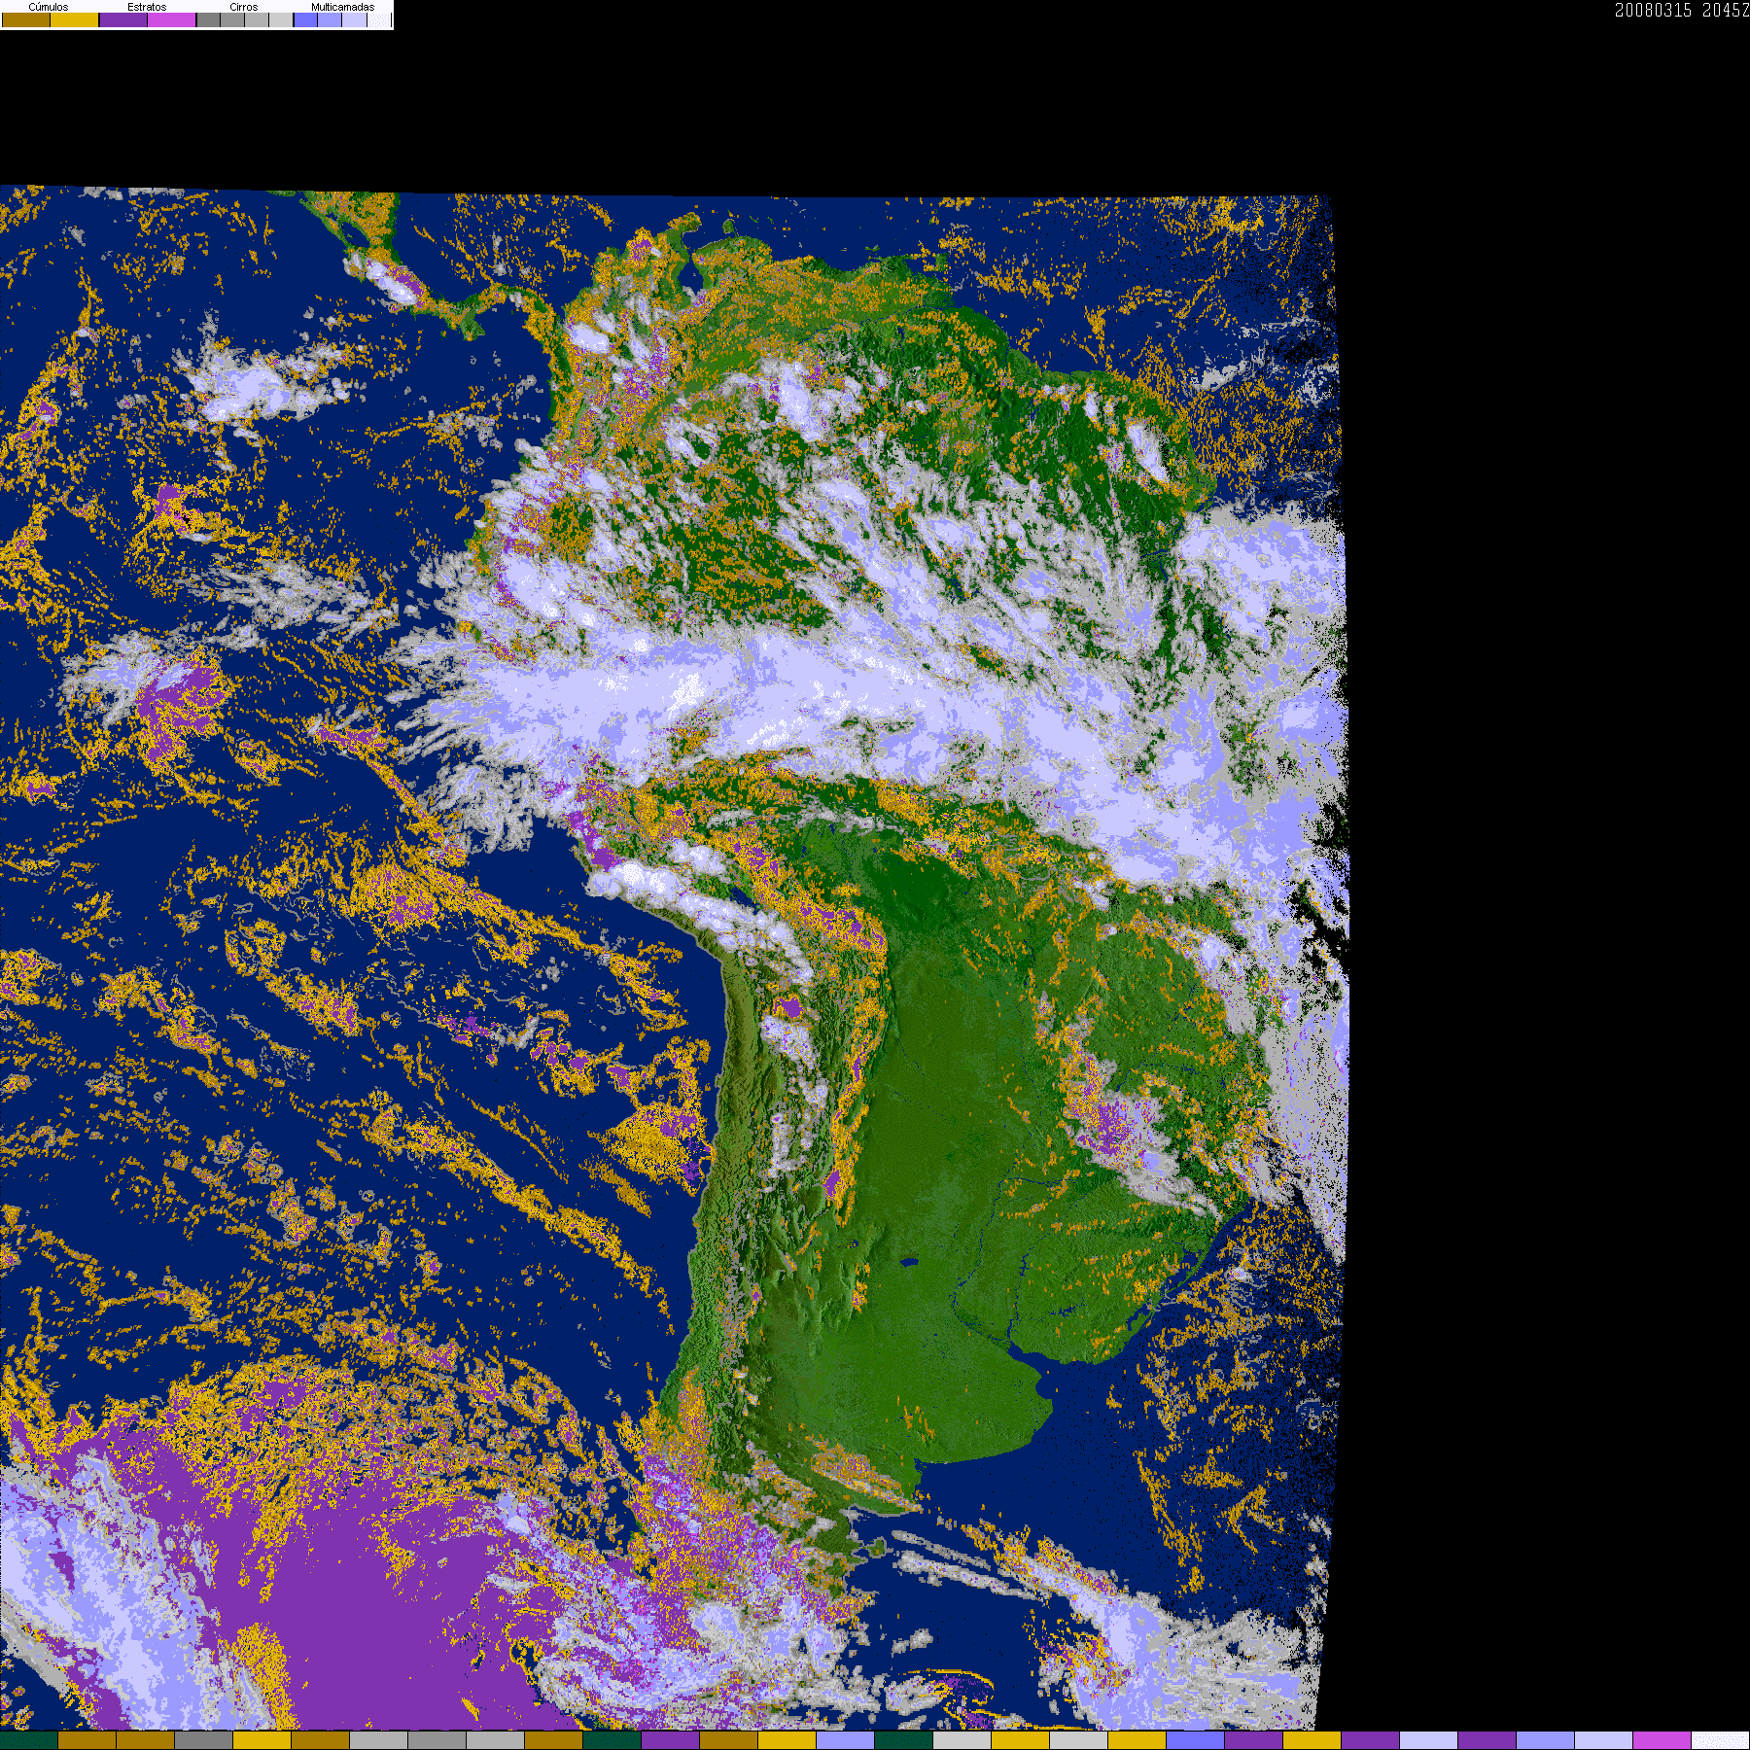
Task: Click the Estratos legend label
Action: (x=147, y=7)
